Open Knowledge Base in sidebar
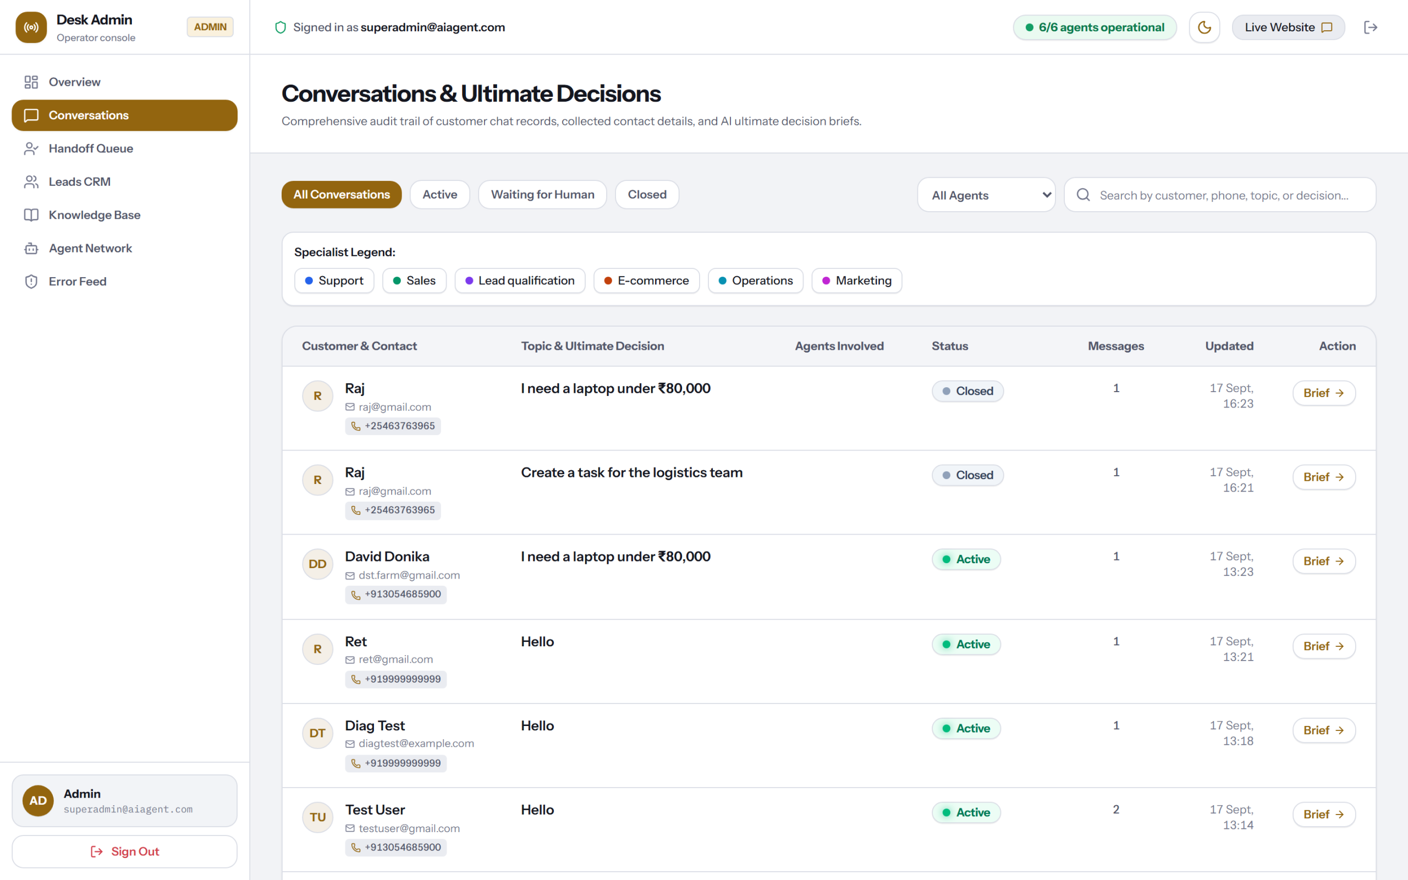This screenshot has height=880, width=1408. click(124, 215)
